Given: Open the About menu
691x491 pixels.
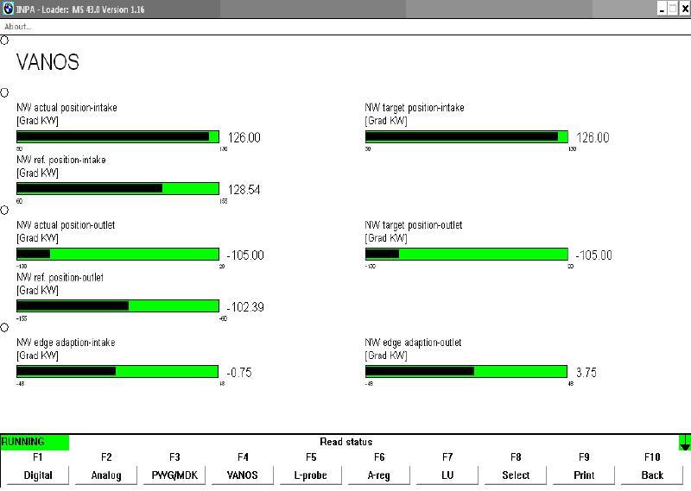Looking at the screenshot, I should coord(17,27).
